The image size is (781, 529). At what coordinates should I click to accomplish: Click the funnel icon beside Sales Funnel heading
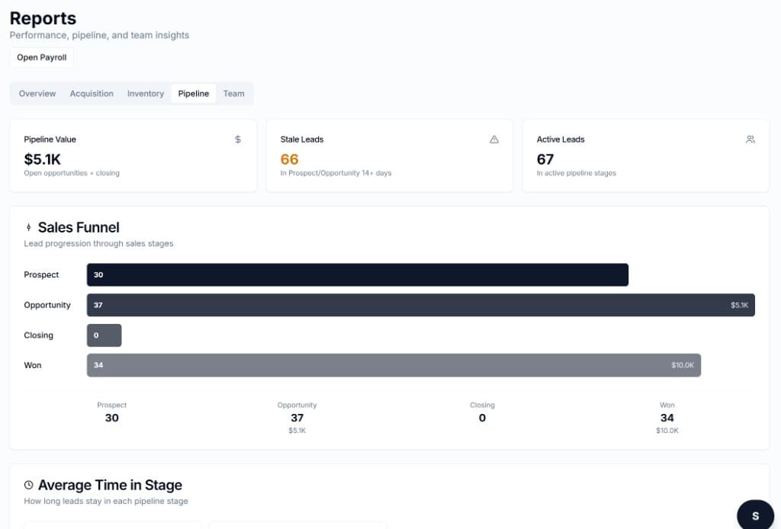[29, 227]
